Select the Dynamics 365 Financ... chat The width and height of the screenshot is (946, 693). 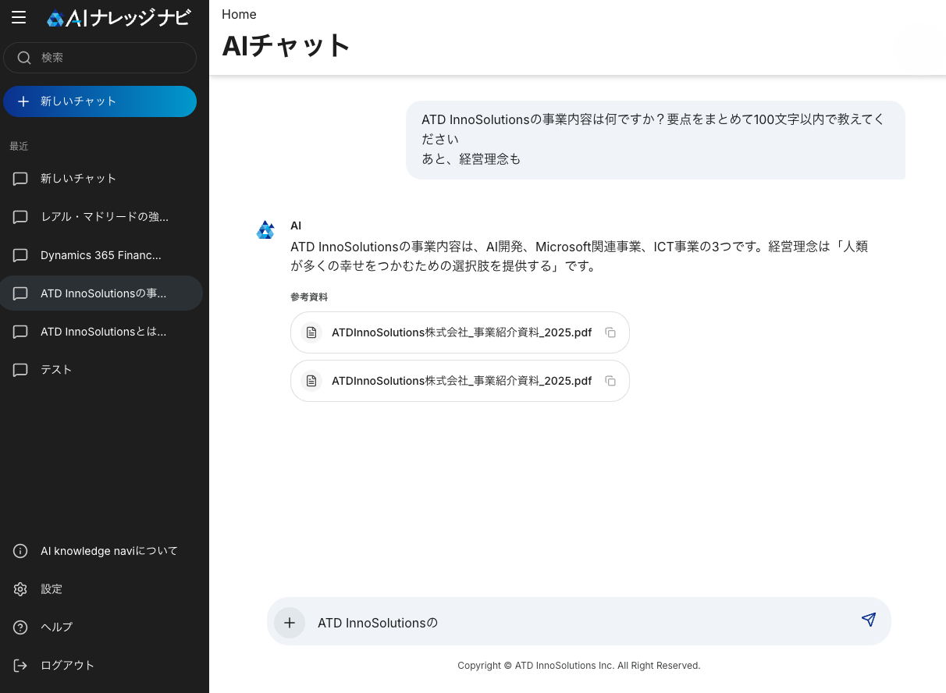tap(100, 255)
